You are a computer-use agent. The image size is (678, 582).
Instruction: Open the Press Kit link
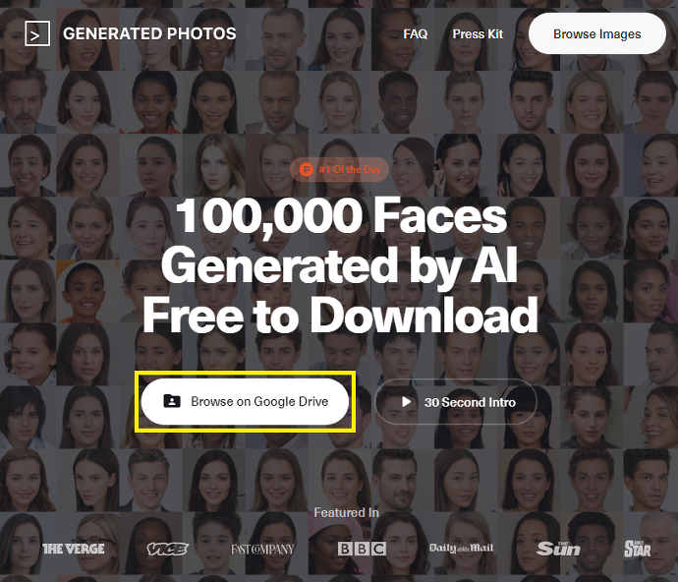[478, 33]
